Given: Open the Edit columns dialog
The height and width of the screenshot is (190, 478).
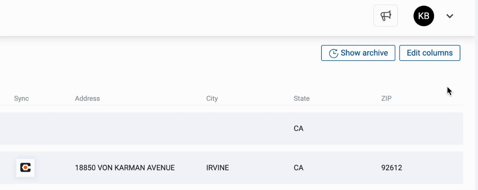Looking at the screenshot, I should 430,53.
